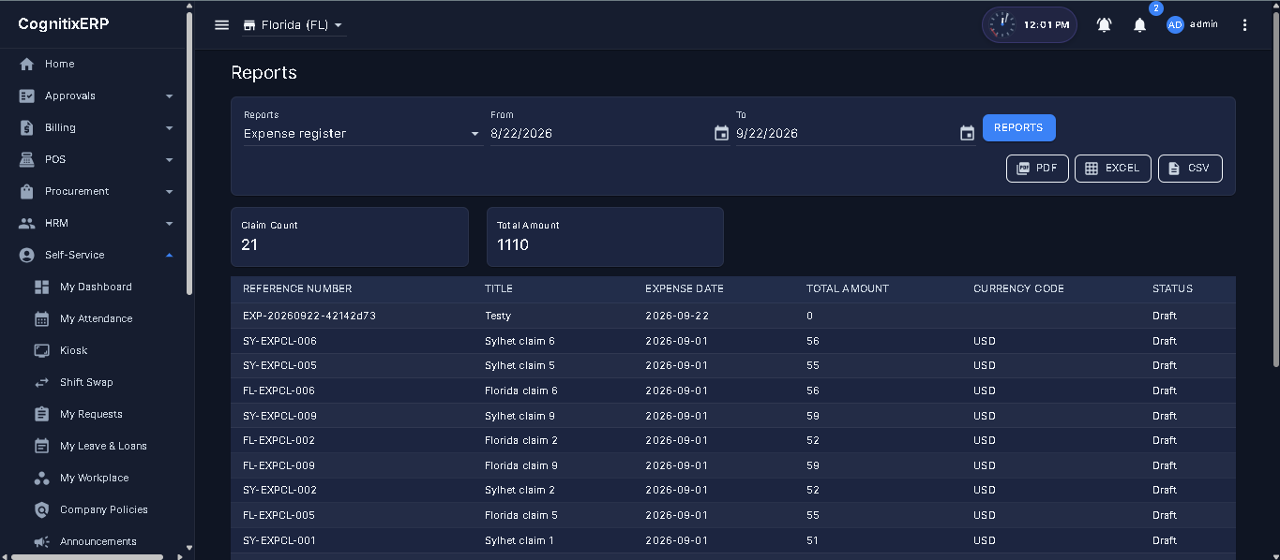The height and width of the screenshot is (560, 1280).
Task: Export the report as PDF
Action: tap(1037, 169)
